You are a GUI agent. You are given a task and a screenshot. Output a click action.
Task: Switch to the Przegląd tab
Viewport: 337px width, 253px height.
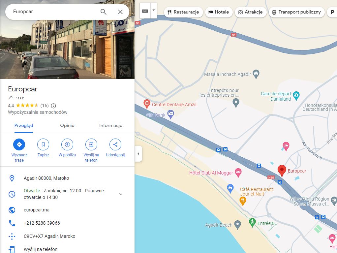[x=24, y=126]
